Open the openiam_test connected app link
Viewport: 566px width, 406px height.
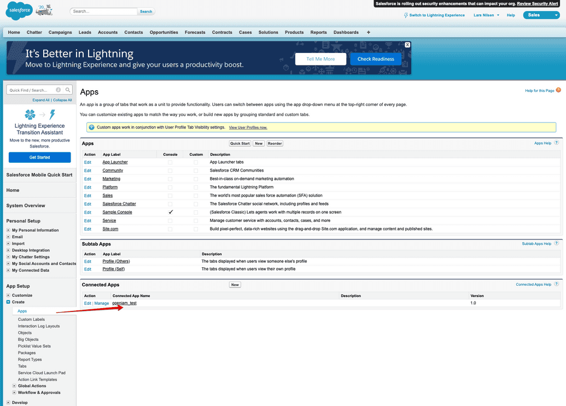[124, 303]
